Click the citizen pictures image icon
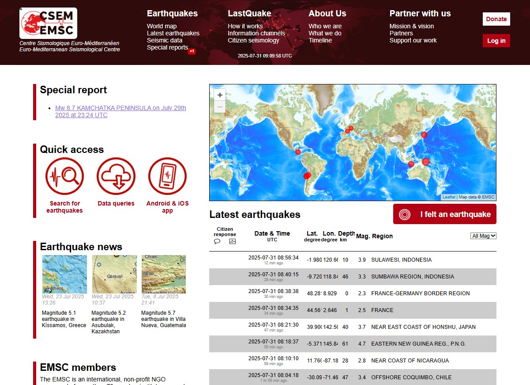The width and height of the screenshot is (530, 385). [x=233, y=241]
